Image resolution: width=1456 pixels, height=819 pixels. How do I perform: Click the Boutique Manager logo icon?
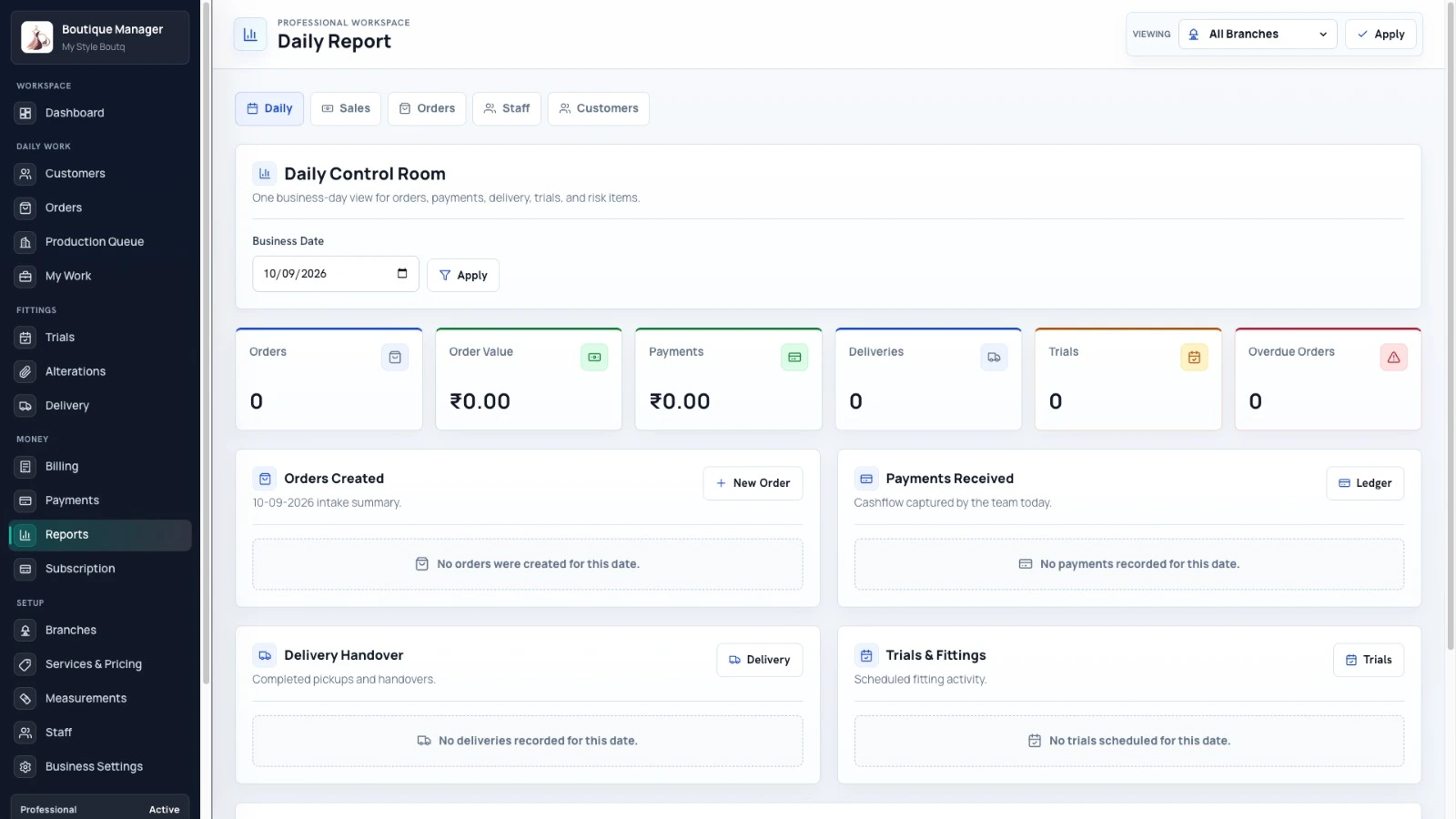[x=37, y=37]
